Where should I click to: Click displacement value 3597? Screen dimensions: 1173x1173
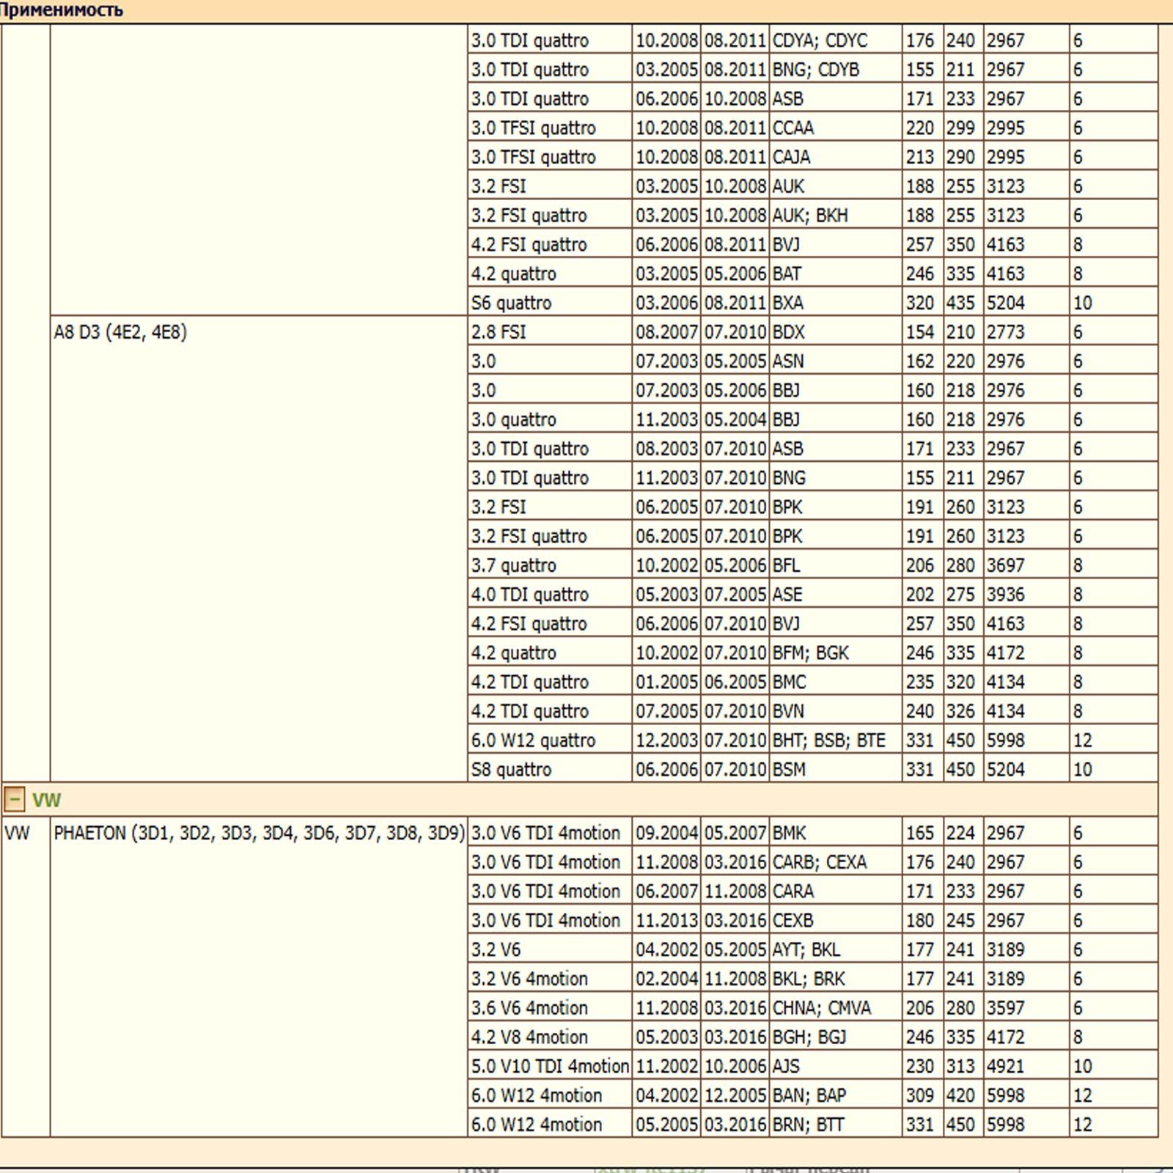(x=1005, y=1008)
